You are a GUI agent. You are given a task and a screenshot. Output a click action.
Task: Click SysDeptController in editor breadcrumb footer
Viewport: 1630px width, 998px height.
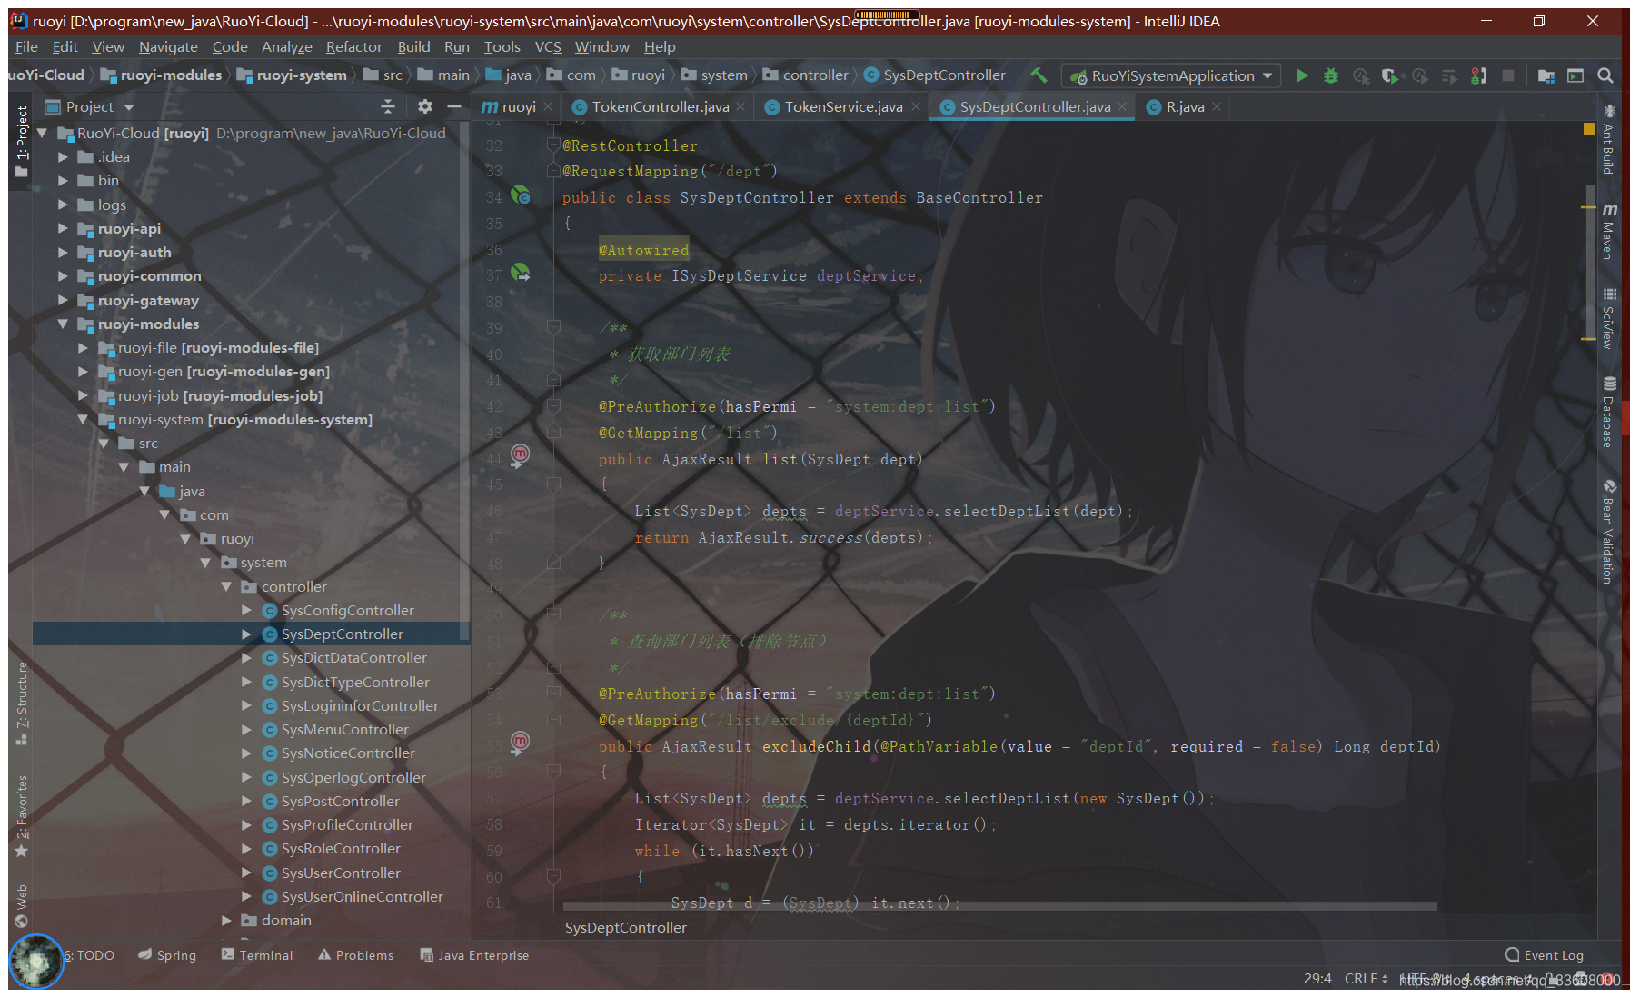[x=626, y=927]
